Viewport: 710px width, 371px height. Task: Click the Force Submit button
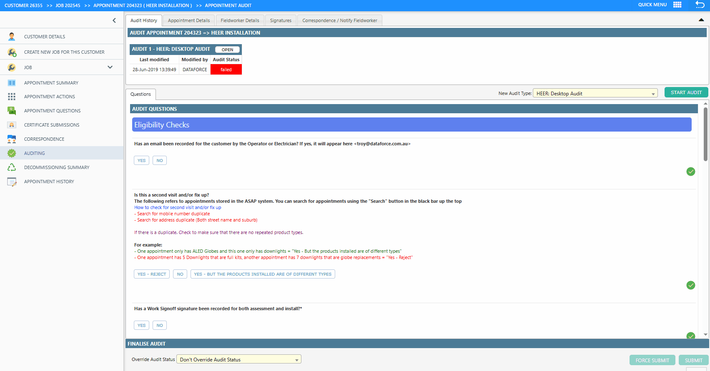[x=652, y=360]
